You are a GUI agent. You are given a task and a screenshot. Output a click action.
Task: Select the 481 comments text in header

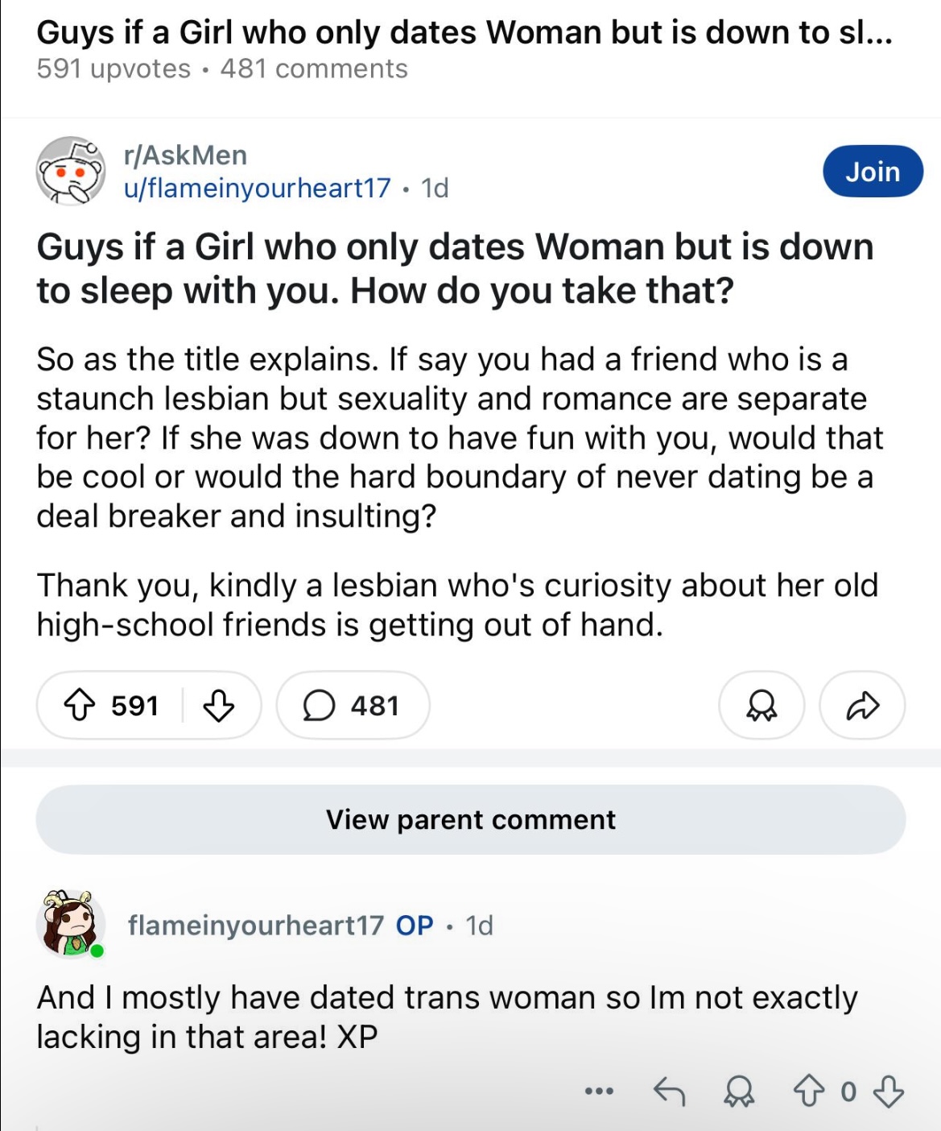pos(314,69)
